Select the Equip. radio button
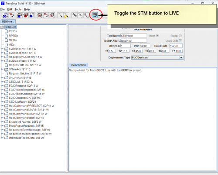The width and height of the screenshot is (218, 175). (181, 36)
